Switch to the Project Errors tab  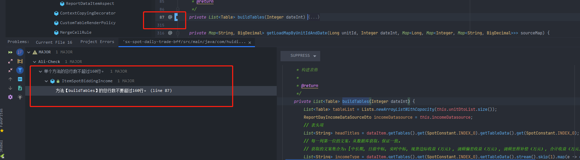point(97,42)
